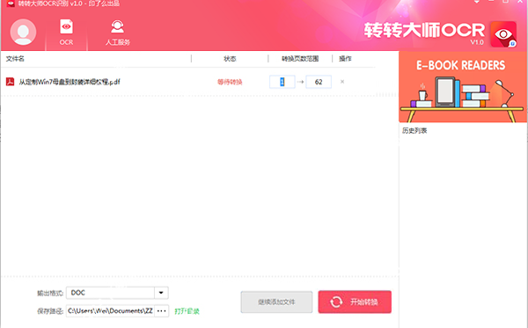Open the 人工服务 tab
The image size is (528, 328).
tap(118, 33)
